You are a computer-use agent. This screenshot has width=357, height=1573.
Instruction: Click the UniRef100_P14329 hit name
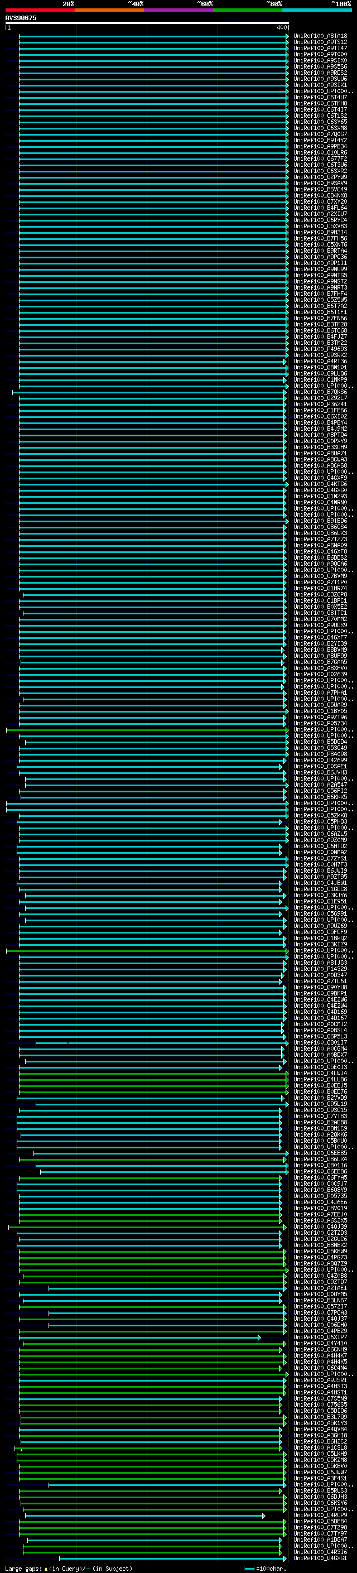click(x=320, y=969)
